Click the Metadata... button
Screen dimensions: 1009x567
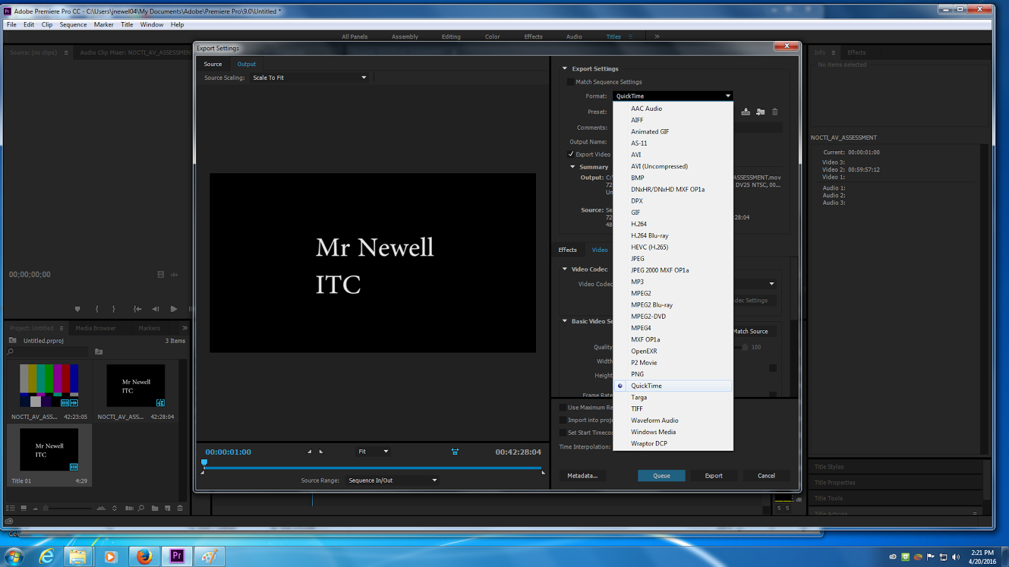point(582,476)
